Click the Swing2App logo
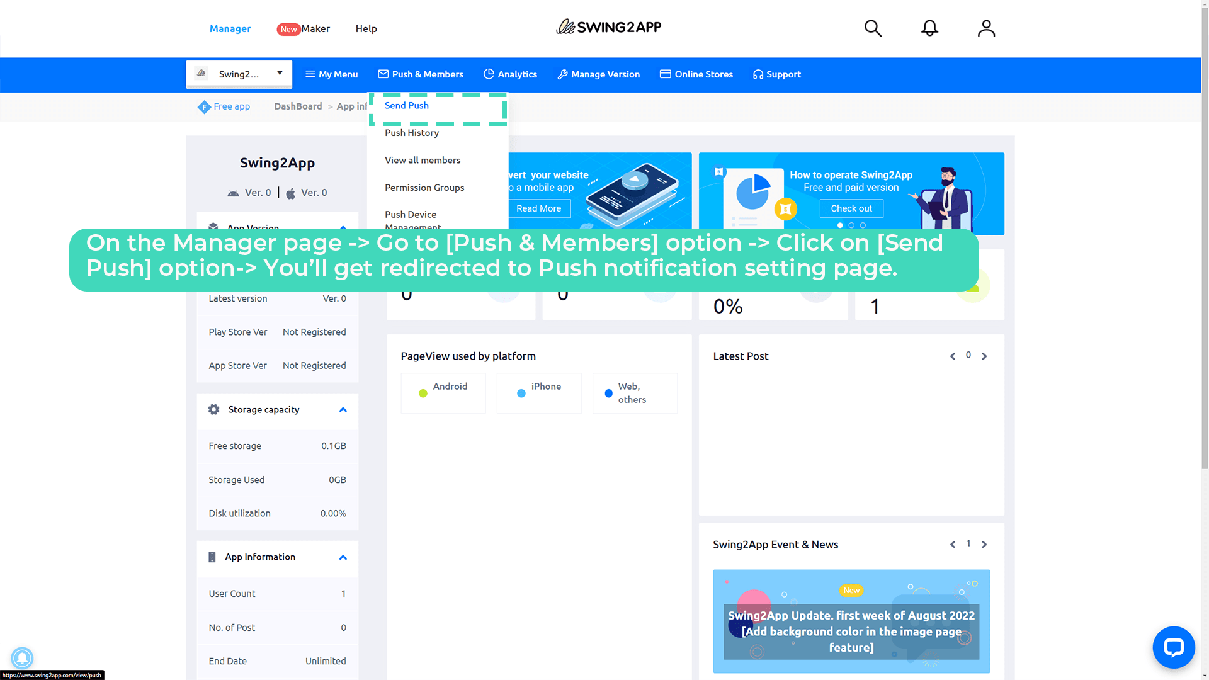This screenshot has width=1209, height=680. (608, 27)
